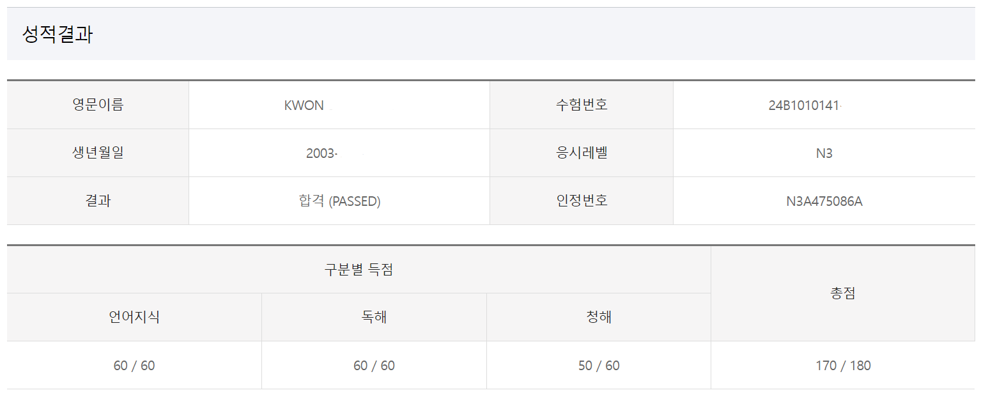The height and width of the screenshot is (397, 988).
Task: Click the 청해 column header
Action: coord(599,317)
